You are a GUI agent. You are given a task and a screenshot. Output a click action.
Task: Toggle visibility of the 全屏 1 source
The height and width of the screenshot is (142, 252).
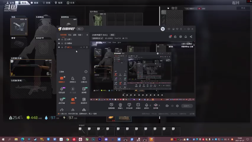59,39
